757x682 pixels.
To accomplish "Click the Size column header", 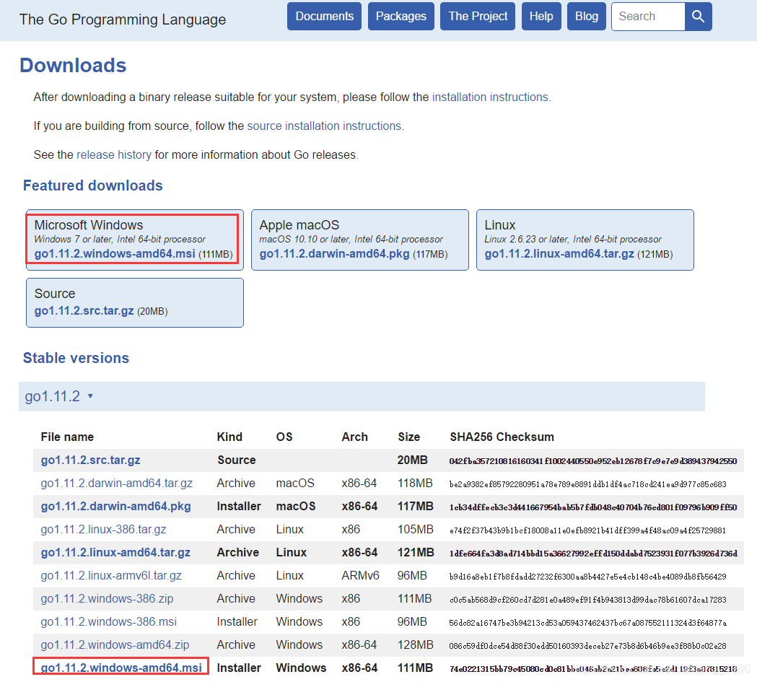I will point(409,437).
